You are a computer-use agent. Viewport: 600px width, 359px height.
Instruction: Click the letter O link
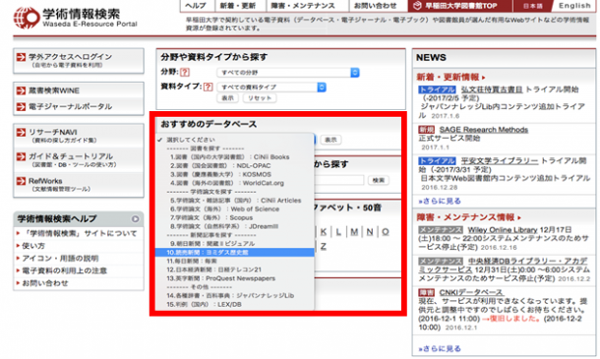tap(386, 231)
